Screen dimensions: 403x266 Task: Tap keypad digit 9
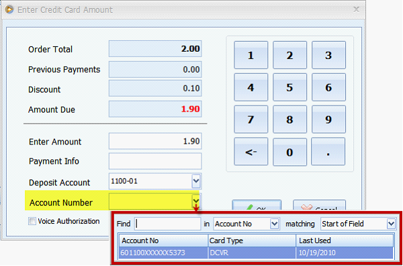(328, 120)
